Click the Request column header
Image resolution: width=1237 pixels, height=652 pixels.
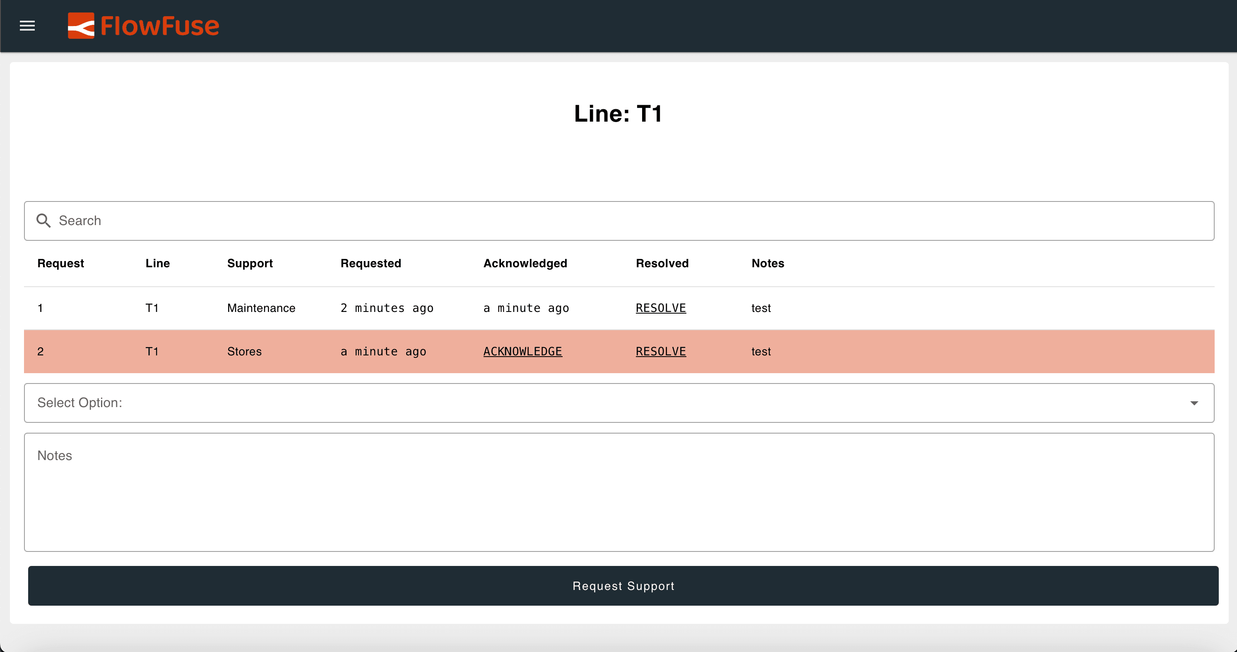pyautogui.click(x=60, y=263)
